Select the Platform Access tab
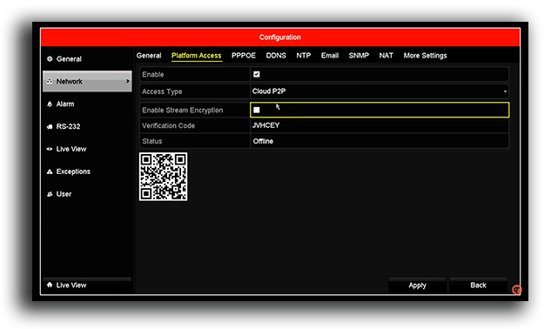Screen dimensions: 558x329 click(x=197, y=56)
